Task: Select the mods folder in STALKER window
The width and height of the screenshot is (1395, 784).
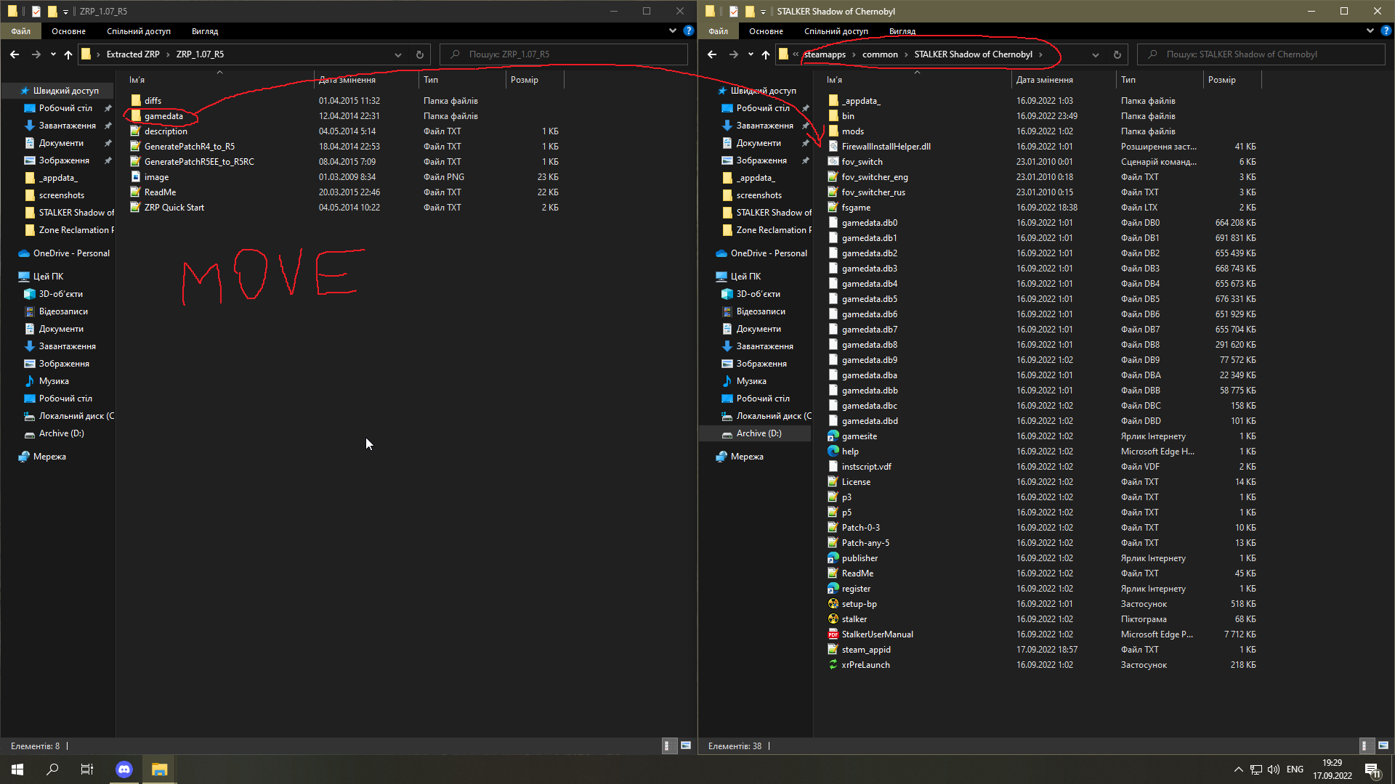Action: (853, 131)
